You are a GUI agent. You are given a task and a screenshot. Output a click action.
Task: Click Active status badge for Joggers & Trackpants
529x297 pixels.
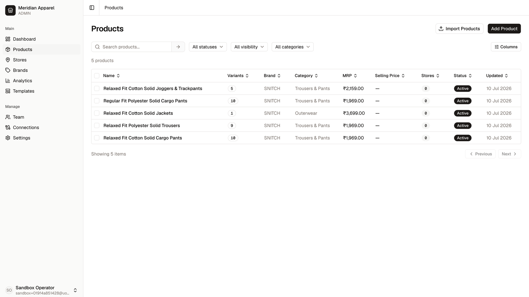click(x=463, y=88)
